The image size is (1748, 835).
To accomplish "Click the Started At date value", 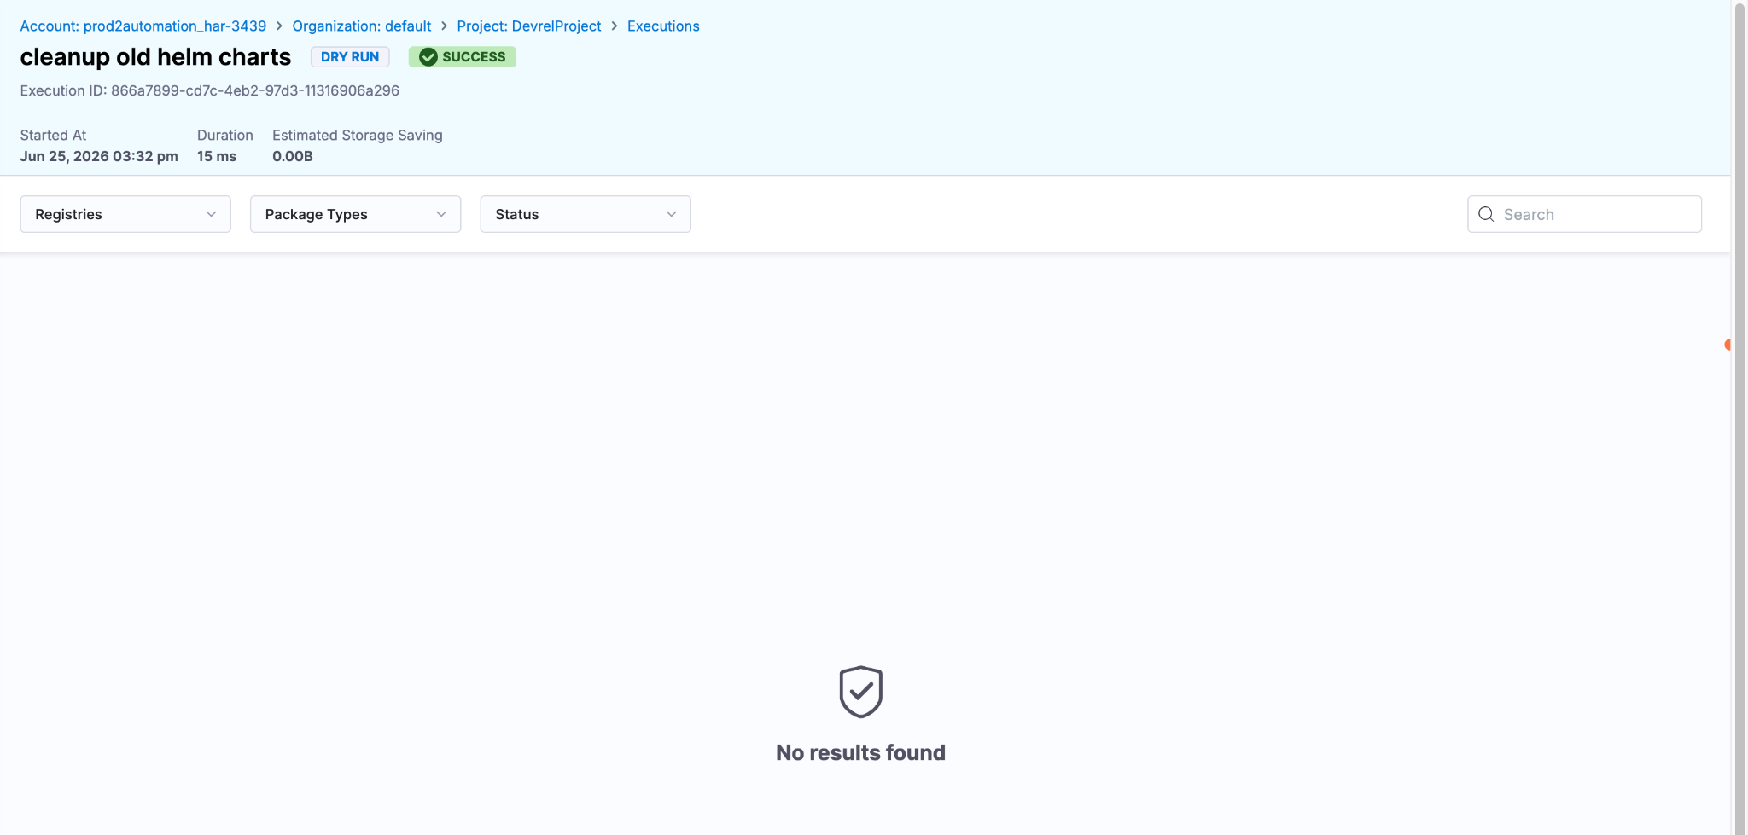I will tap(99, 156).
